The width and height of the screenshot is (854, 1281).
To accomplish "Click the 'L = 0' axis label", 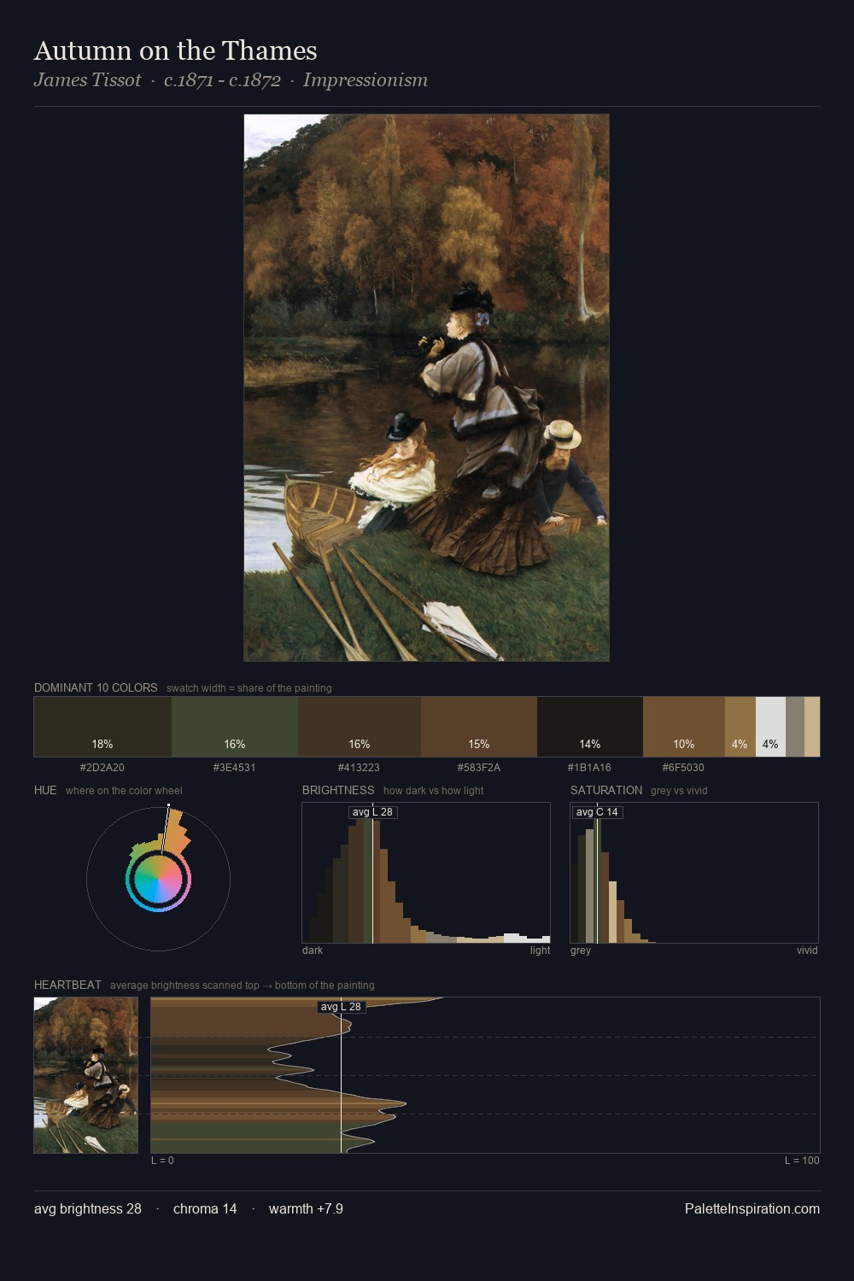I will [x=162, y=1161].
